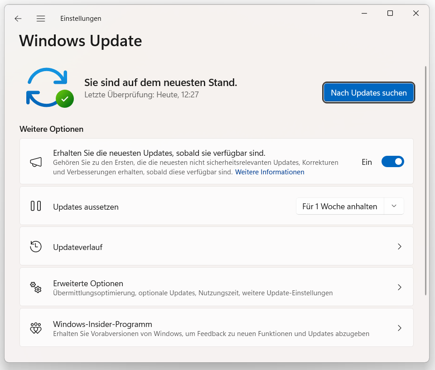435x370 pixels.
Task: Close the Einstellungen window
Action: (x=416, y=13)
